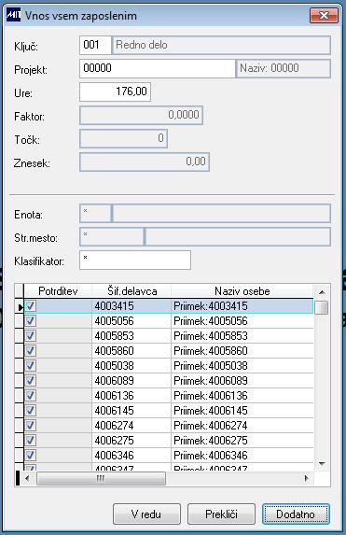The width and height of the screenshot is (346, 535).
Task: Select name cell Priimek:4006274
Action: click(x=242, y=426)
